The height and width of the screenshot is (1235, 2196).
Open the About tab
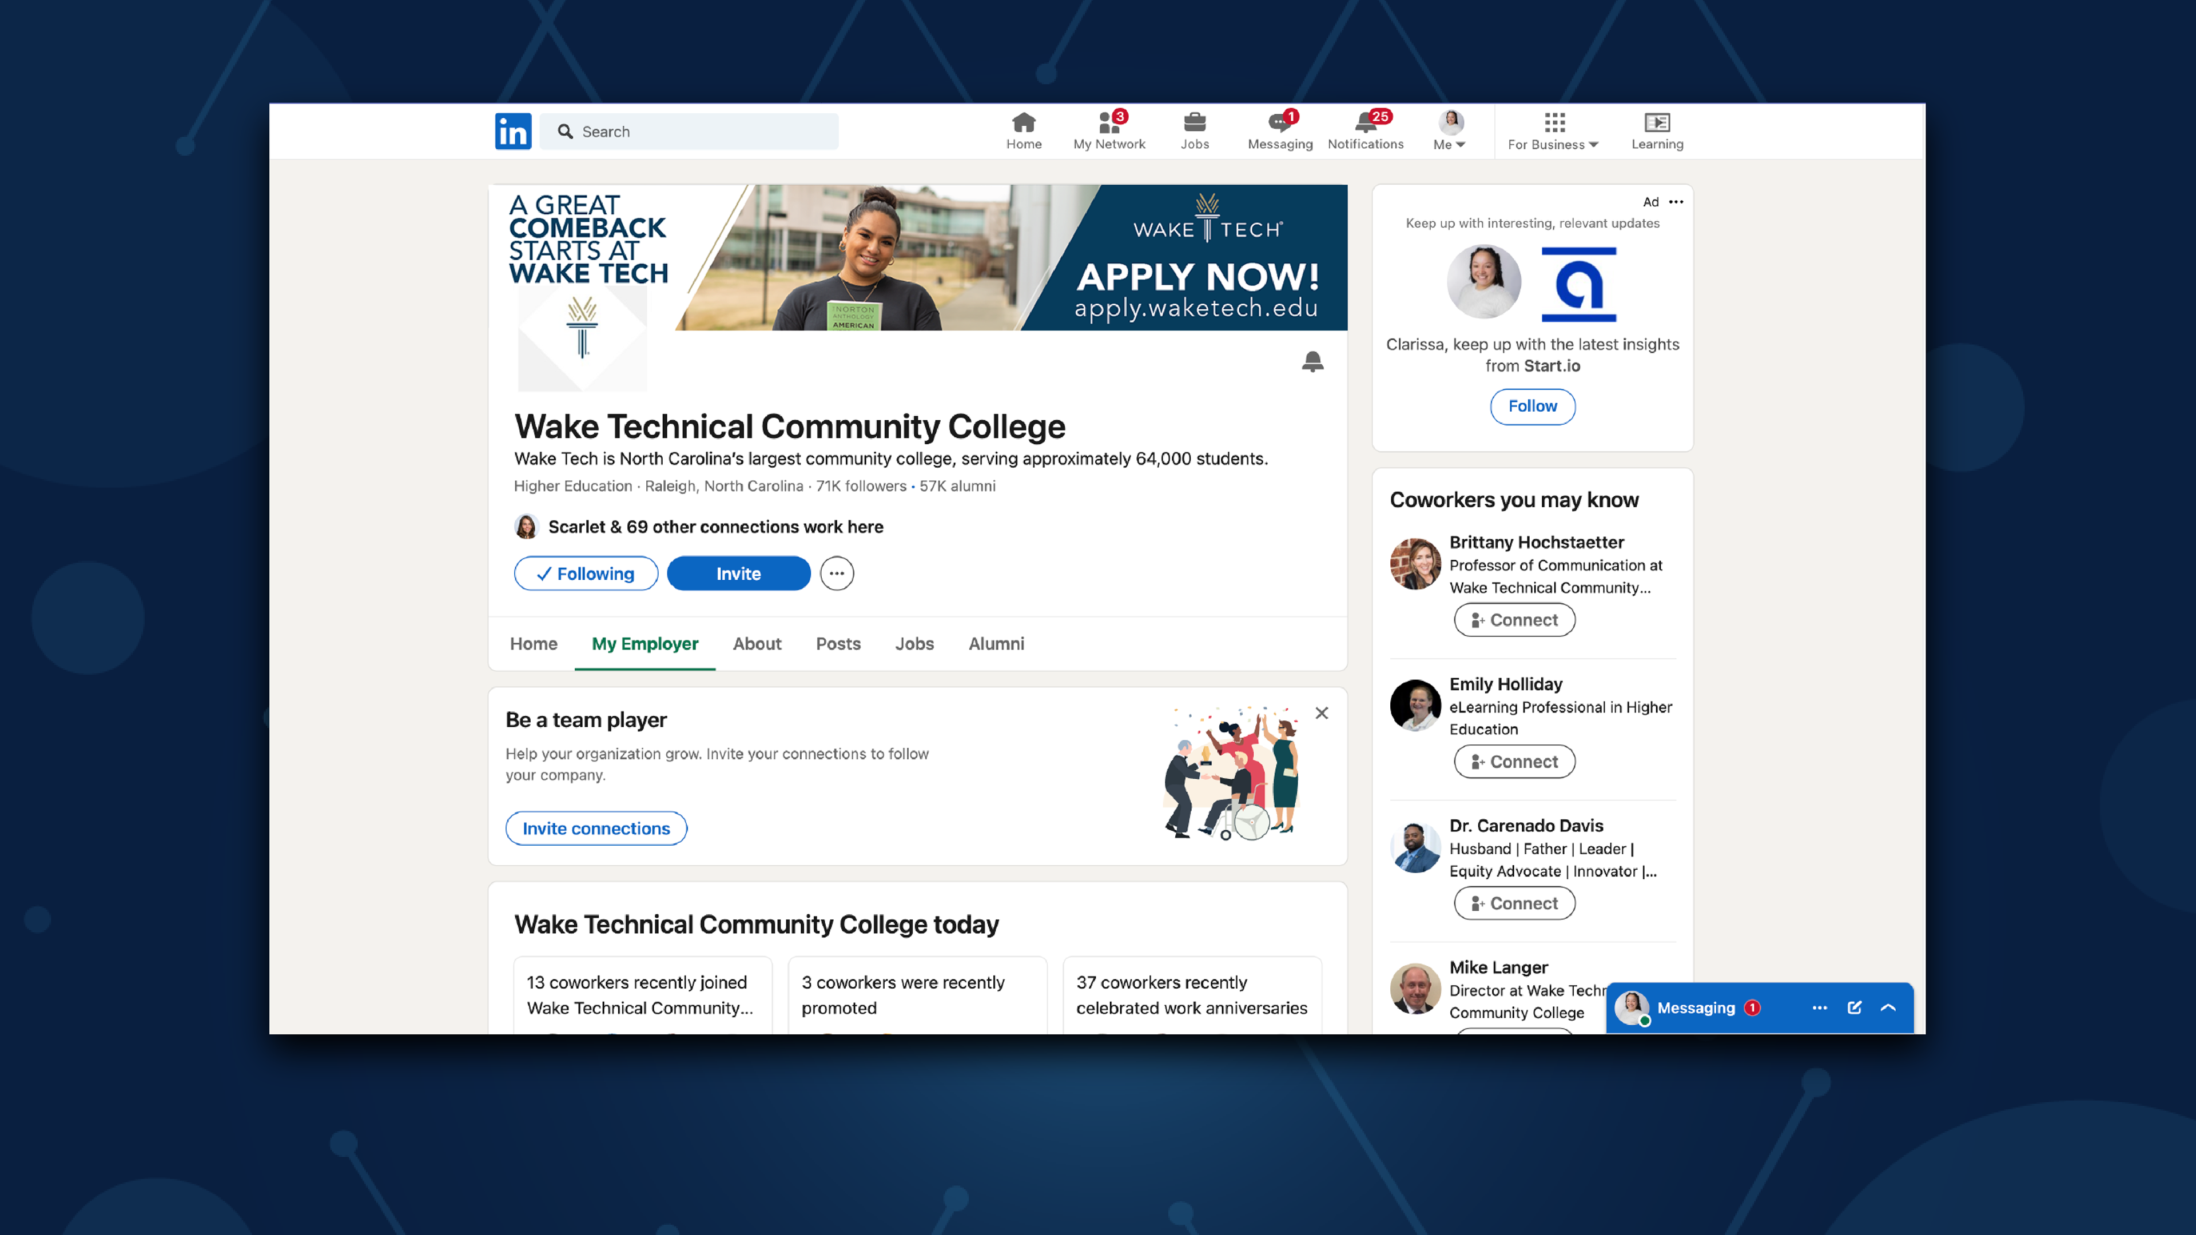pos(757,643)
